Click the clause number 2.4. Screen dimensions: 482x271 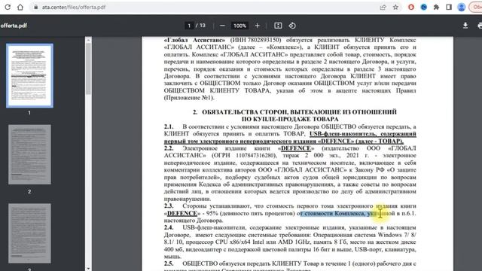[x=169, y=227]
